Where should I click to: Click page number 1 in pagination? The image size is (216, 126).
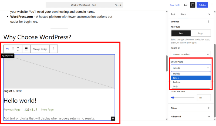tap(25, 110)
